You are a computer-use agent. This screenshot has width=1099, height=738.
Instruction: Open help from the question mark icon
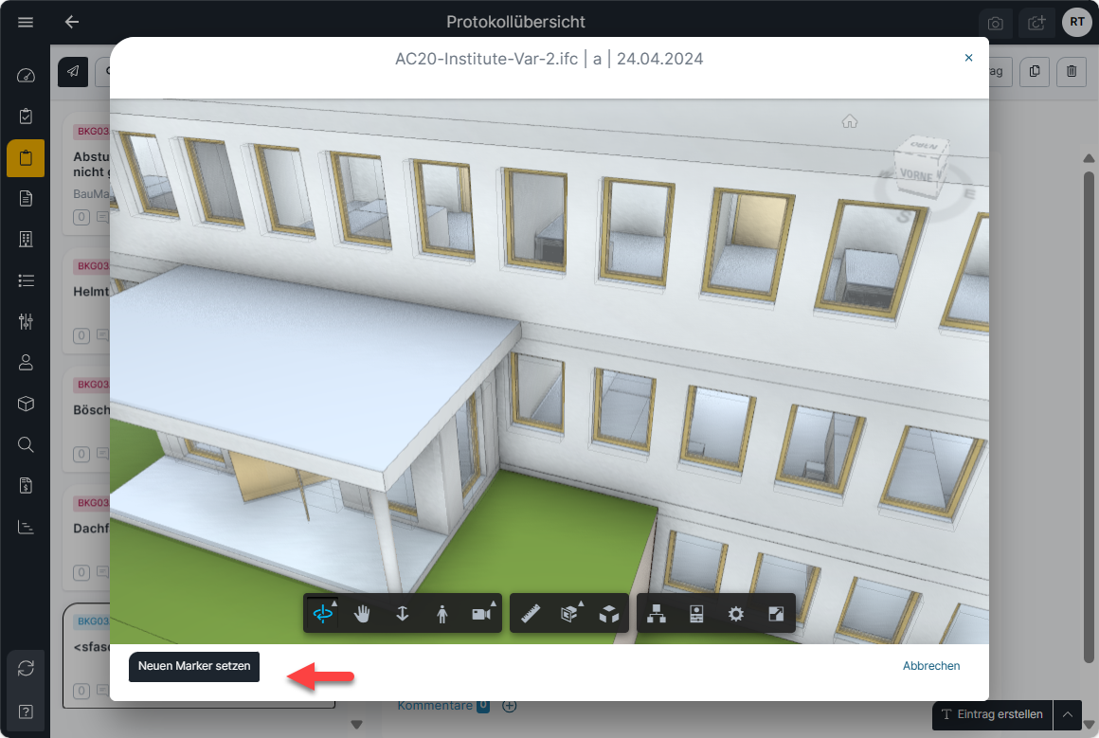26,712
